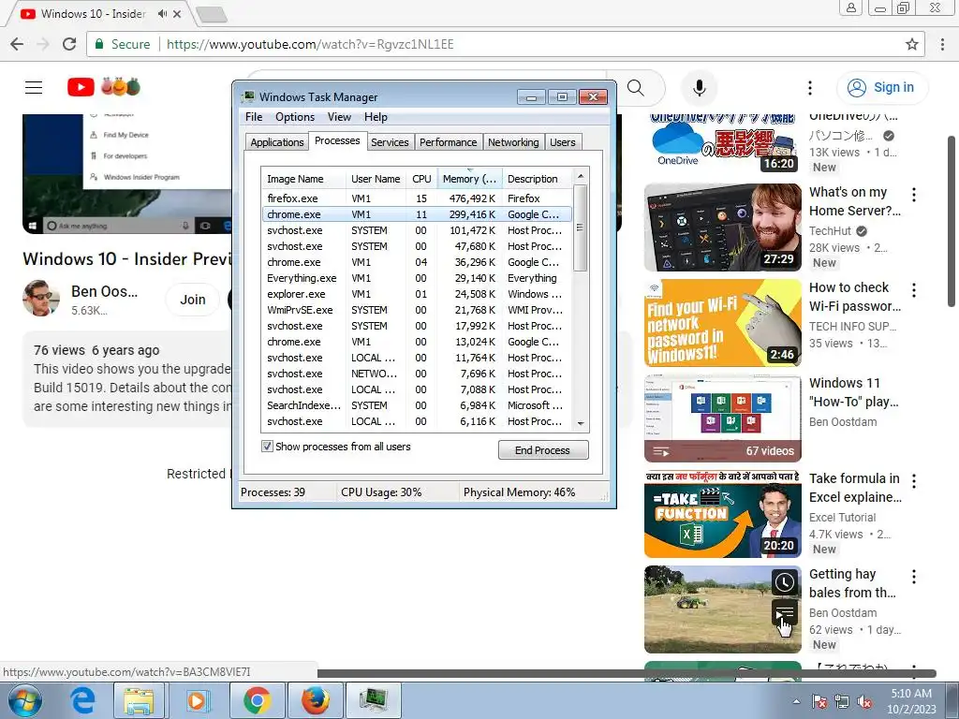
Task: Go to YouTube home via the logo
Action: (103, 87)
